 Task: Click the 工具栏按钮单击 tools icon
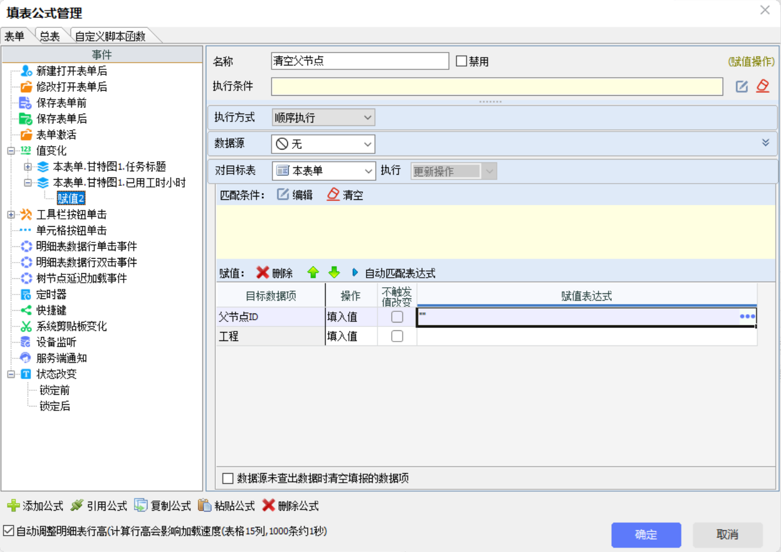tap(26, 214)
